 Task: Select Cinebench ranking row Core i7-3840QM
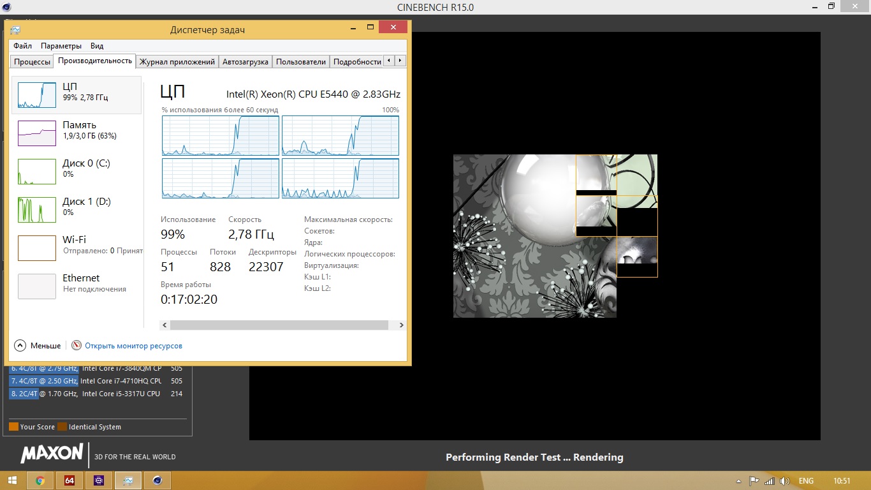click(97, 368)
